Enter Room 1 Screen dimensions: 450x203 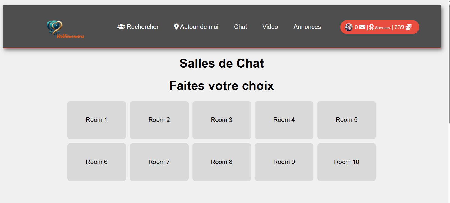tap(97, 120)
